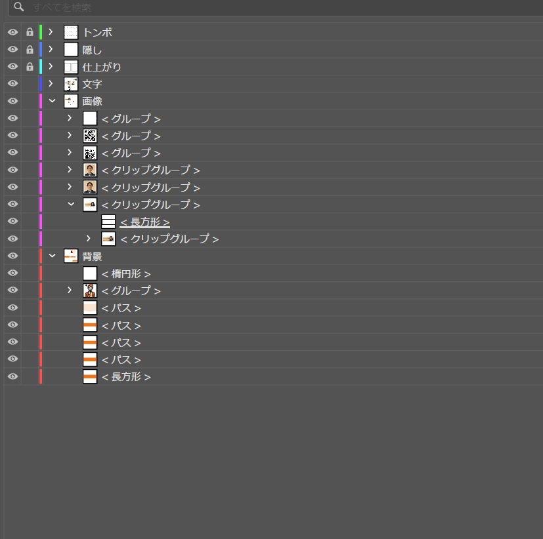The width and height of the screenshot is (543, 539).
Task: Select the underlined 長方形 clipping path item
Action: click(x=144, y=222)
